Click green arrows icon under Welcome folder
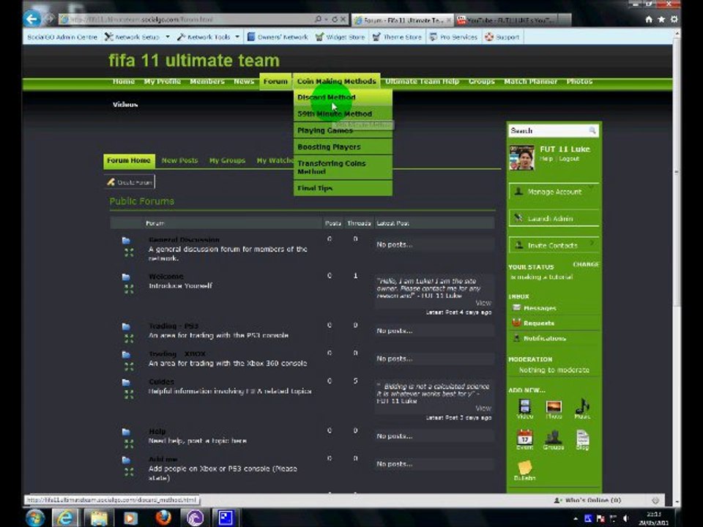 (x=129, y=289)
